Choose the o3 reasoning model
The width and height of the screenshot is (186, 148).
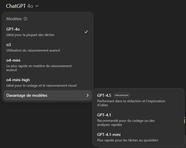pyautogui.click(x=48, y=47)
